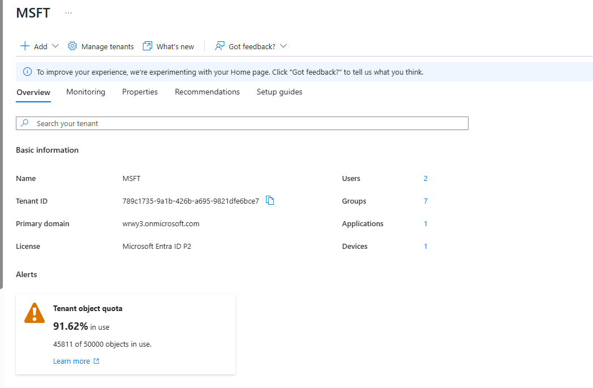
Task: Open What's new
Action: tap(175, 46)
